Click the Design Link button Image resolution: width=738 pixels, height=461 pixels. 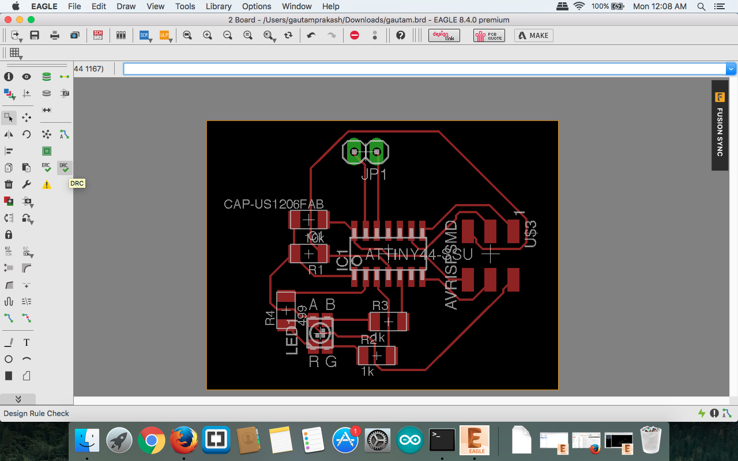point(444,35)
